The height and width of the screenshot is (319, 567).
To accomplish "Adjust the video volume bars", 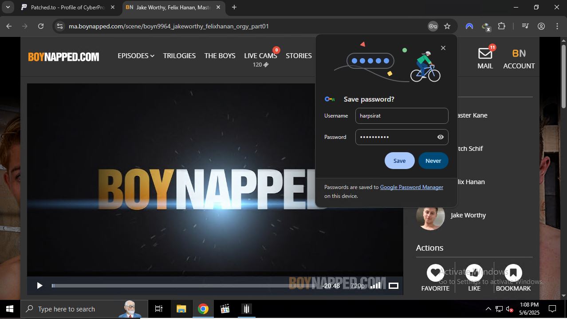I will coord(375,285).
